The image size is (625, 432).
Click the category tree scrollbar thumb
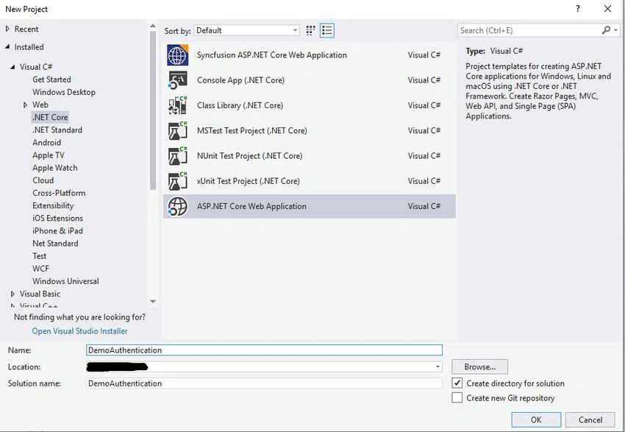coord(153,110)
